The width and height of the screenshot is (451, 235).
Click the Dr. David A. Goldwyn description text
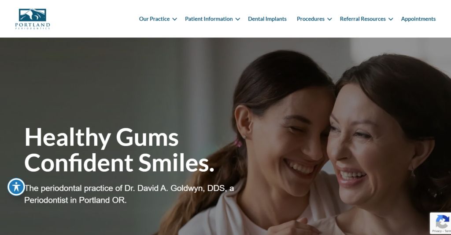pyautogui.click(x=129, y=194)
